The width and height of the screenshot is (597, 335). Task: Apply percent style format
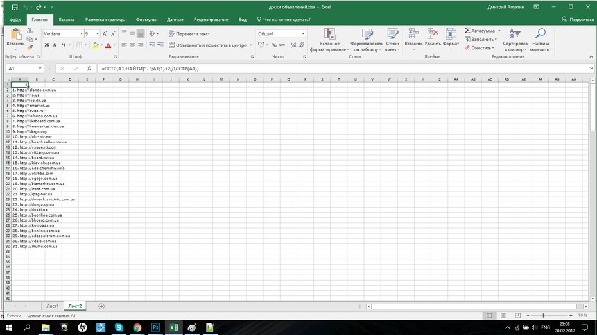(x=273, y=45)
